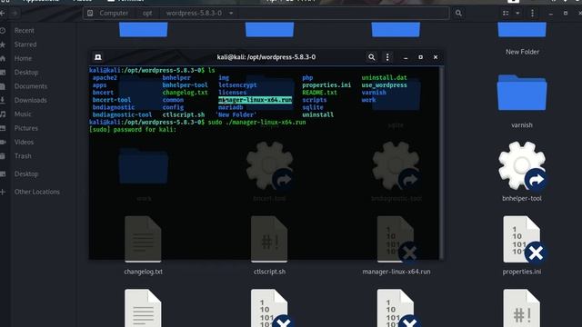Click the file manager search icon
Image resolution: width=582 pixels, height=327 pixels.
tap(458, 13)
